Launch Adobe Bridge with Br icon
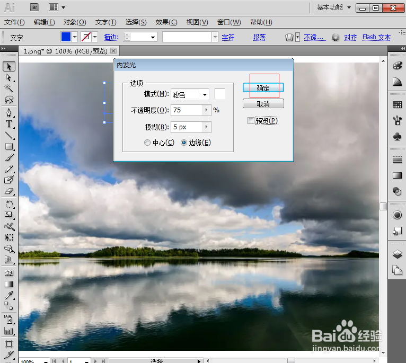The width and height of the screenshot is (406, 363). (34, 7)
